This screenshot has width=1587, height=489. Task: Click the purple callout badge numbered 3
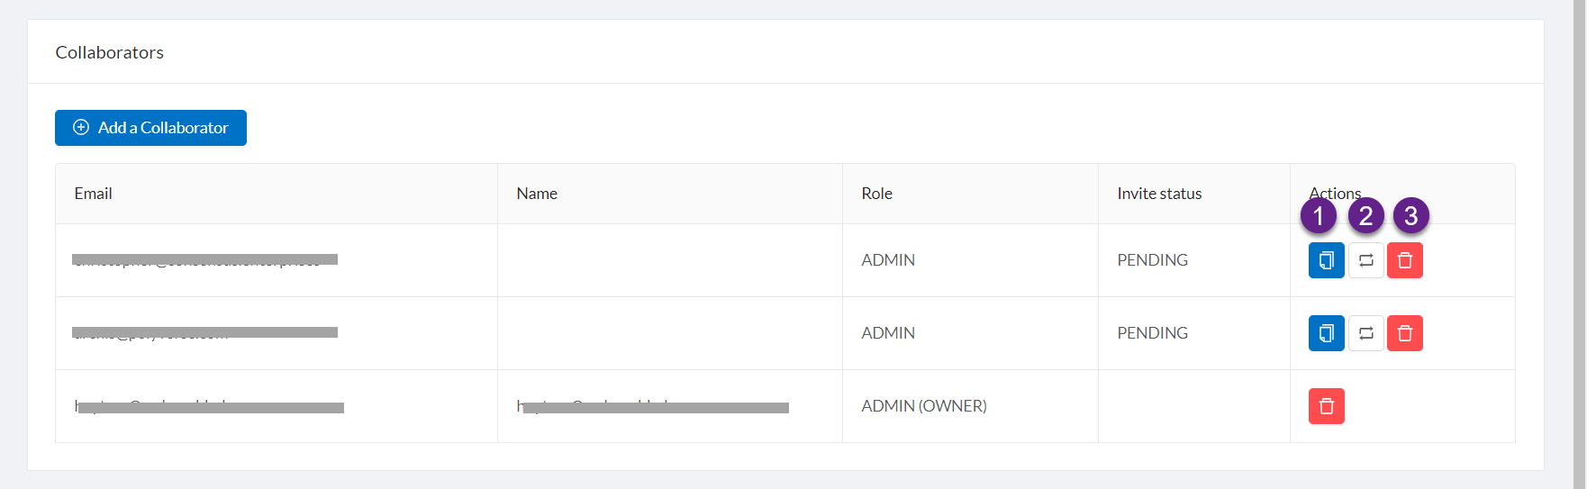pos(1410,216)
